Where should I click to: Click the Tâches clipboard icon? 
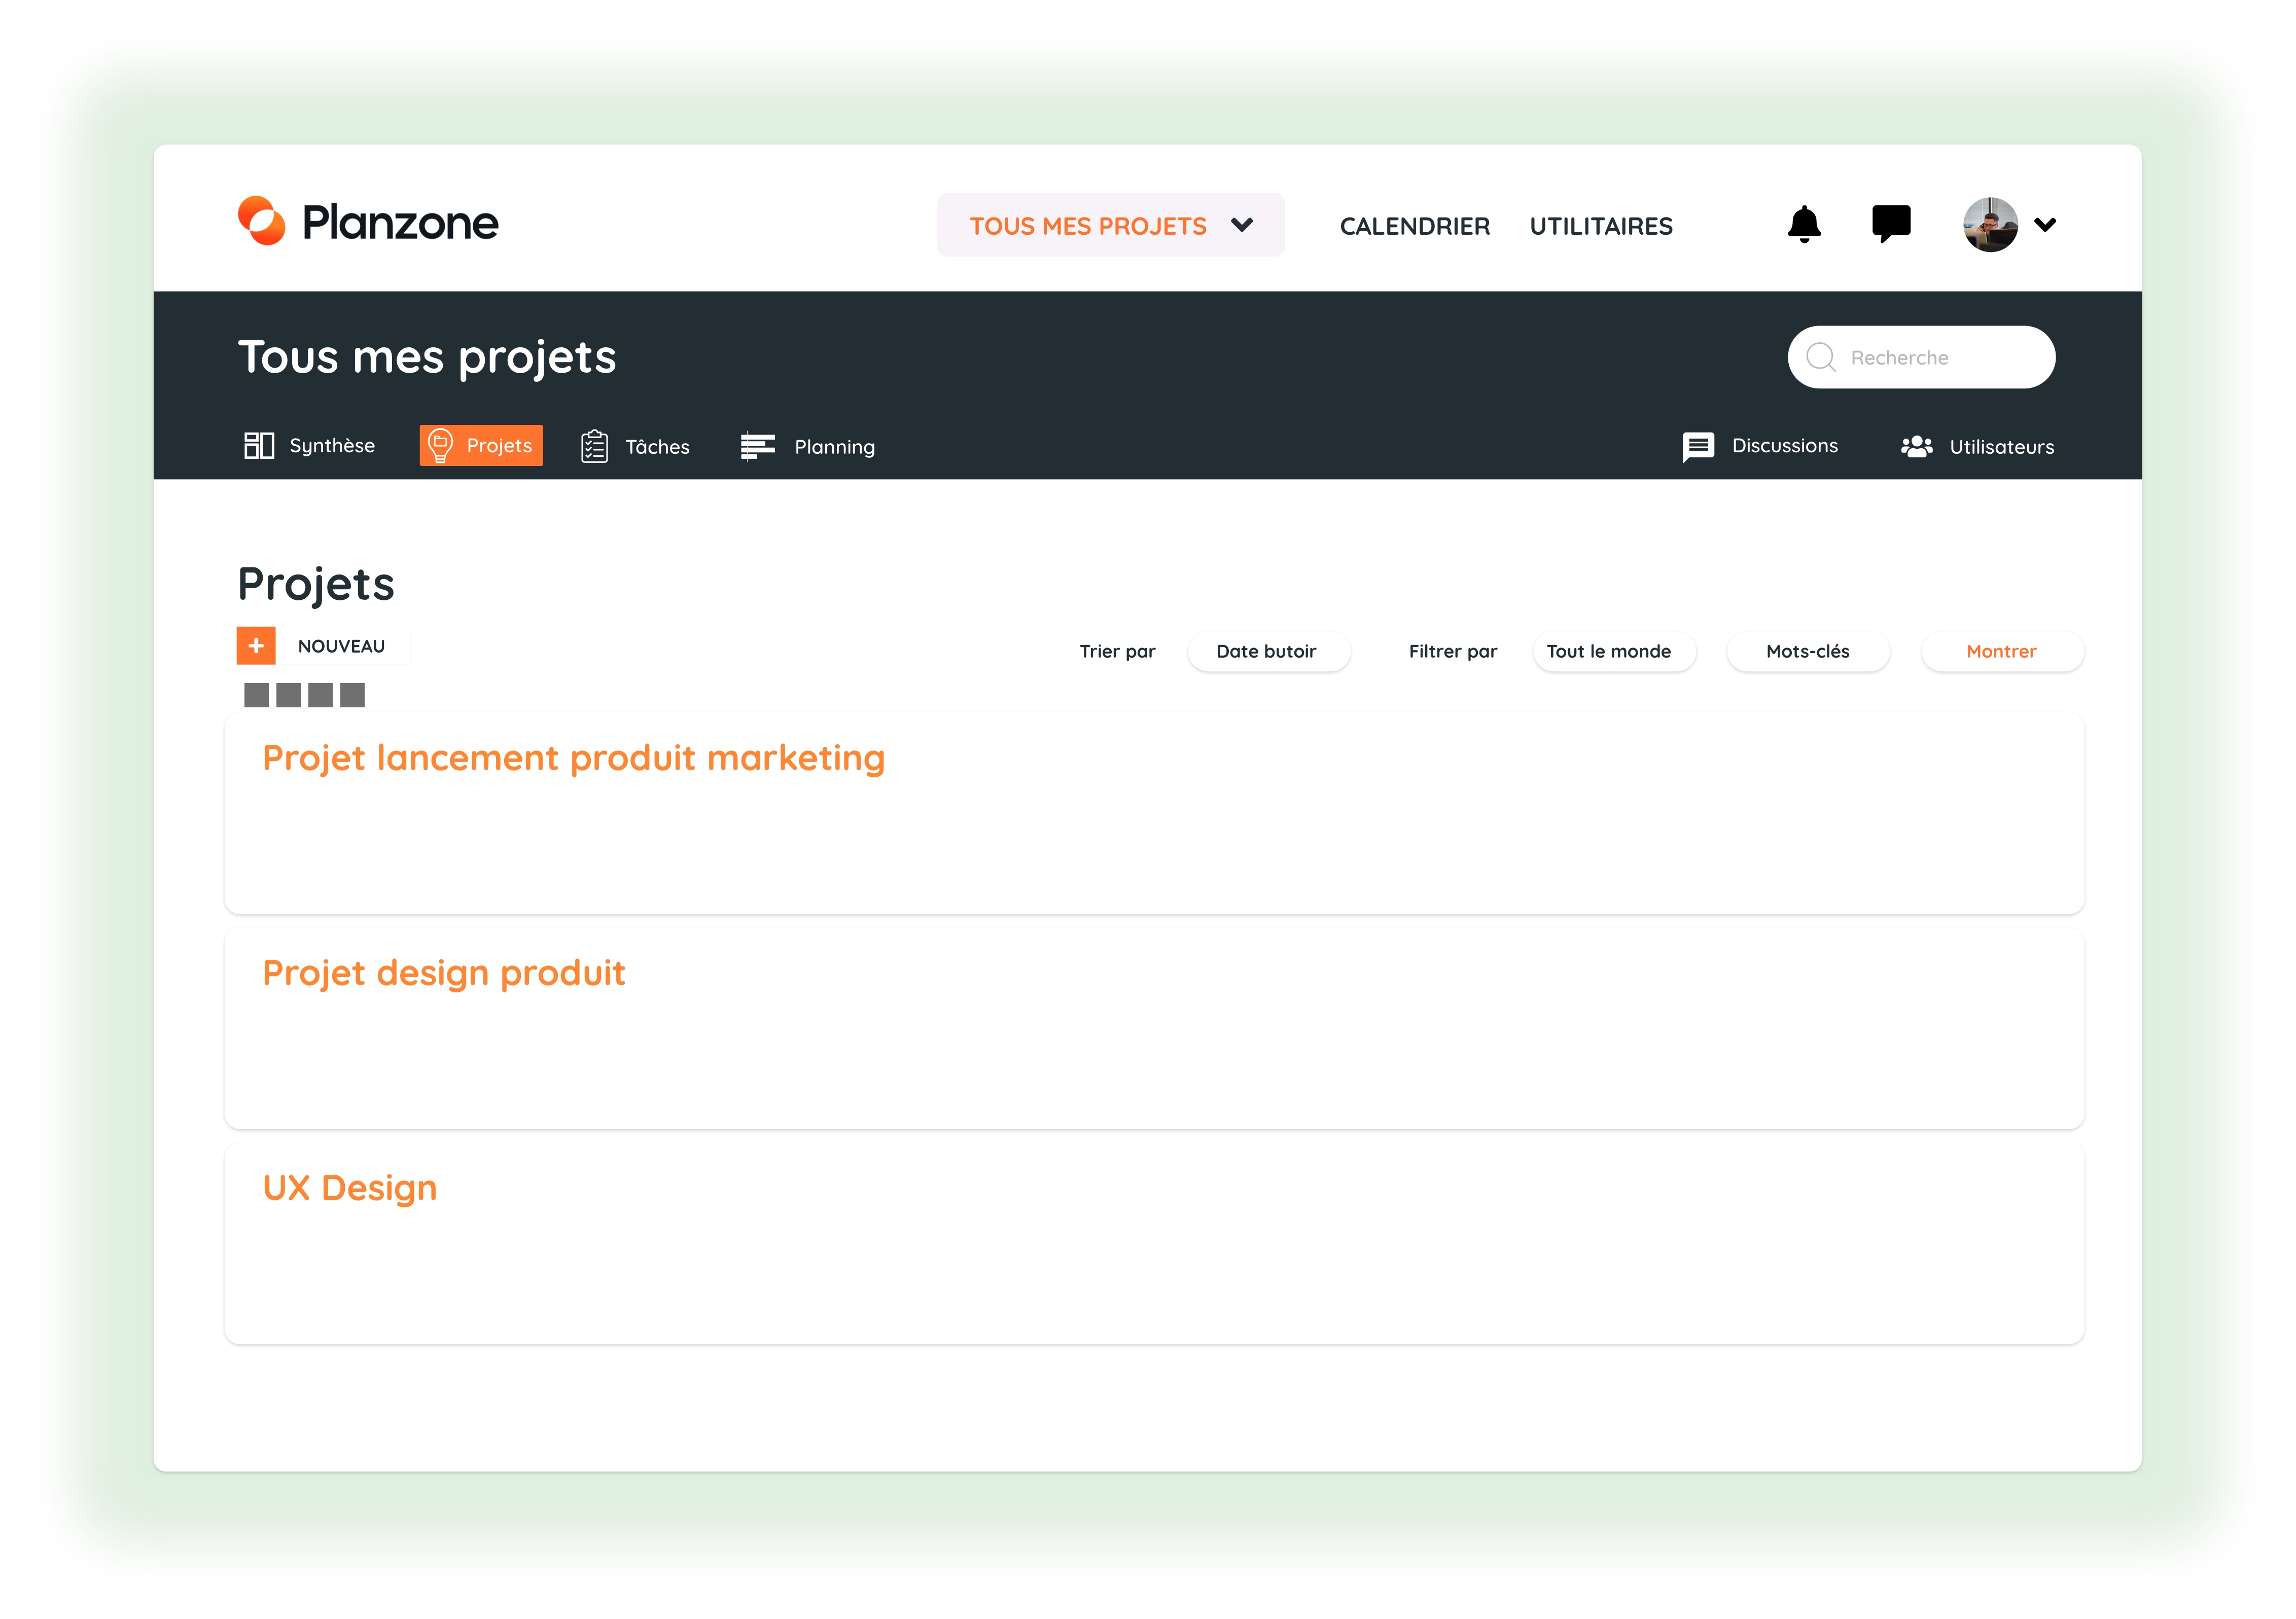click(594, 446)
